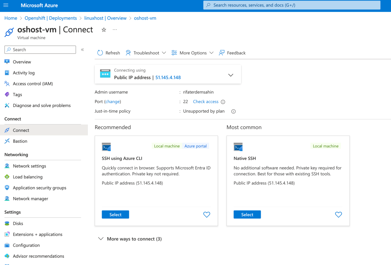The width and height of the screenshot is (391, 265).
Task: Click the Connecting using network card icon
Action: pyautogui.click(x=105, y=74)
